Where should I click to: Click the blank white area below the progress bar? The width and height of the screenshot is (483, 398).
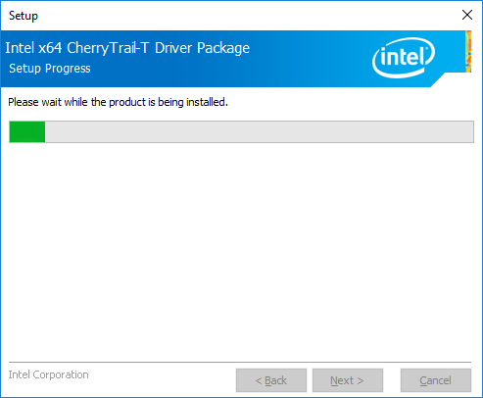[241, 252]
